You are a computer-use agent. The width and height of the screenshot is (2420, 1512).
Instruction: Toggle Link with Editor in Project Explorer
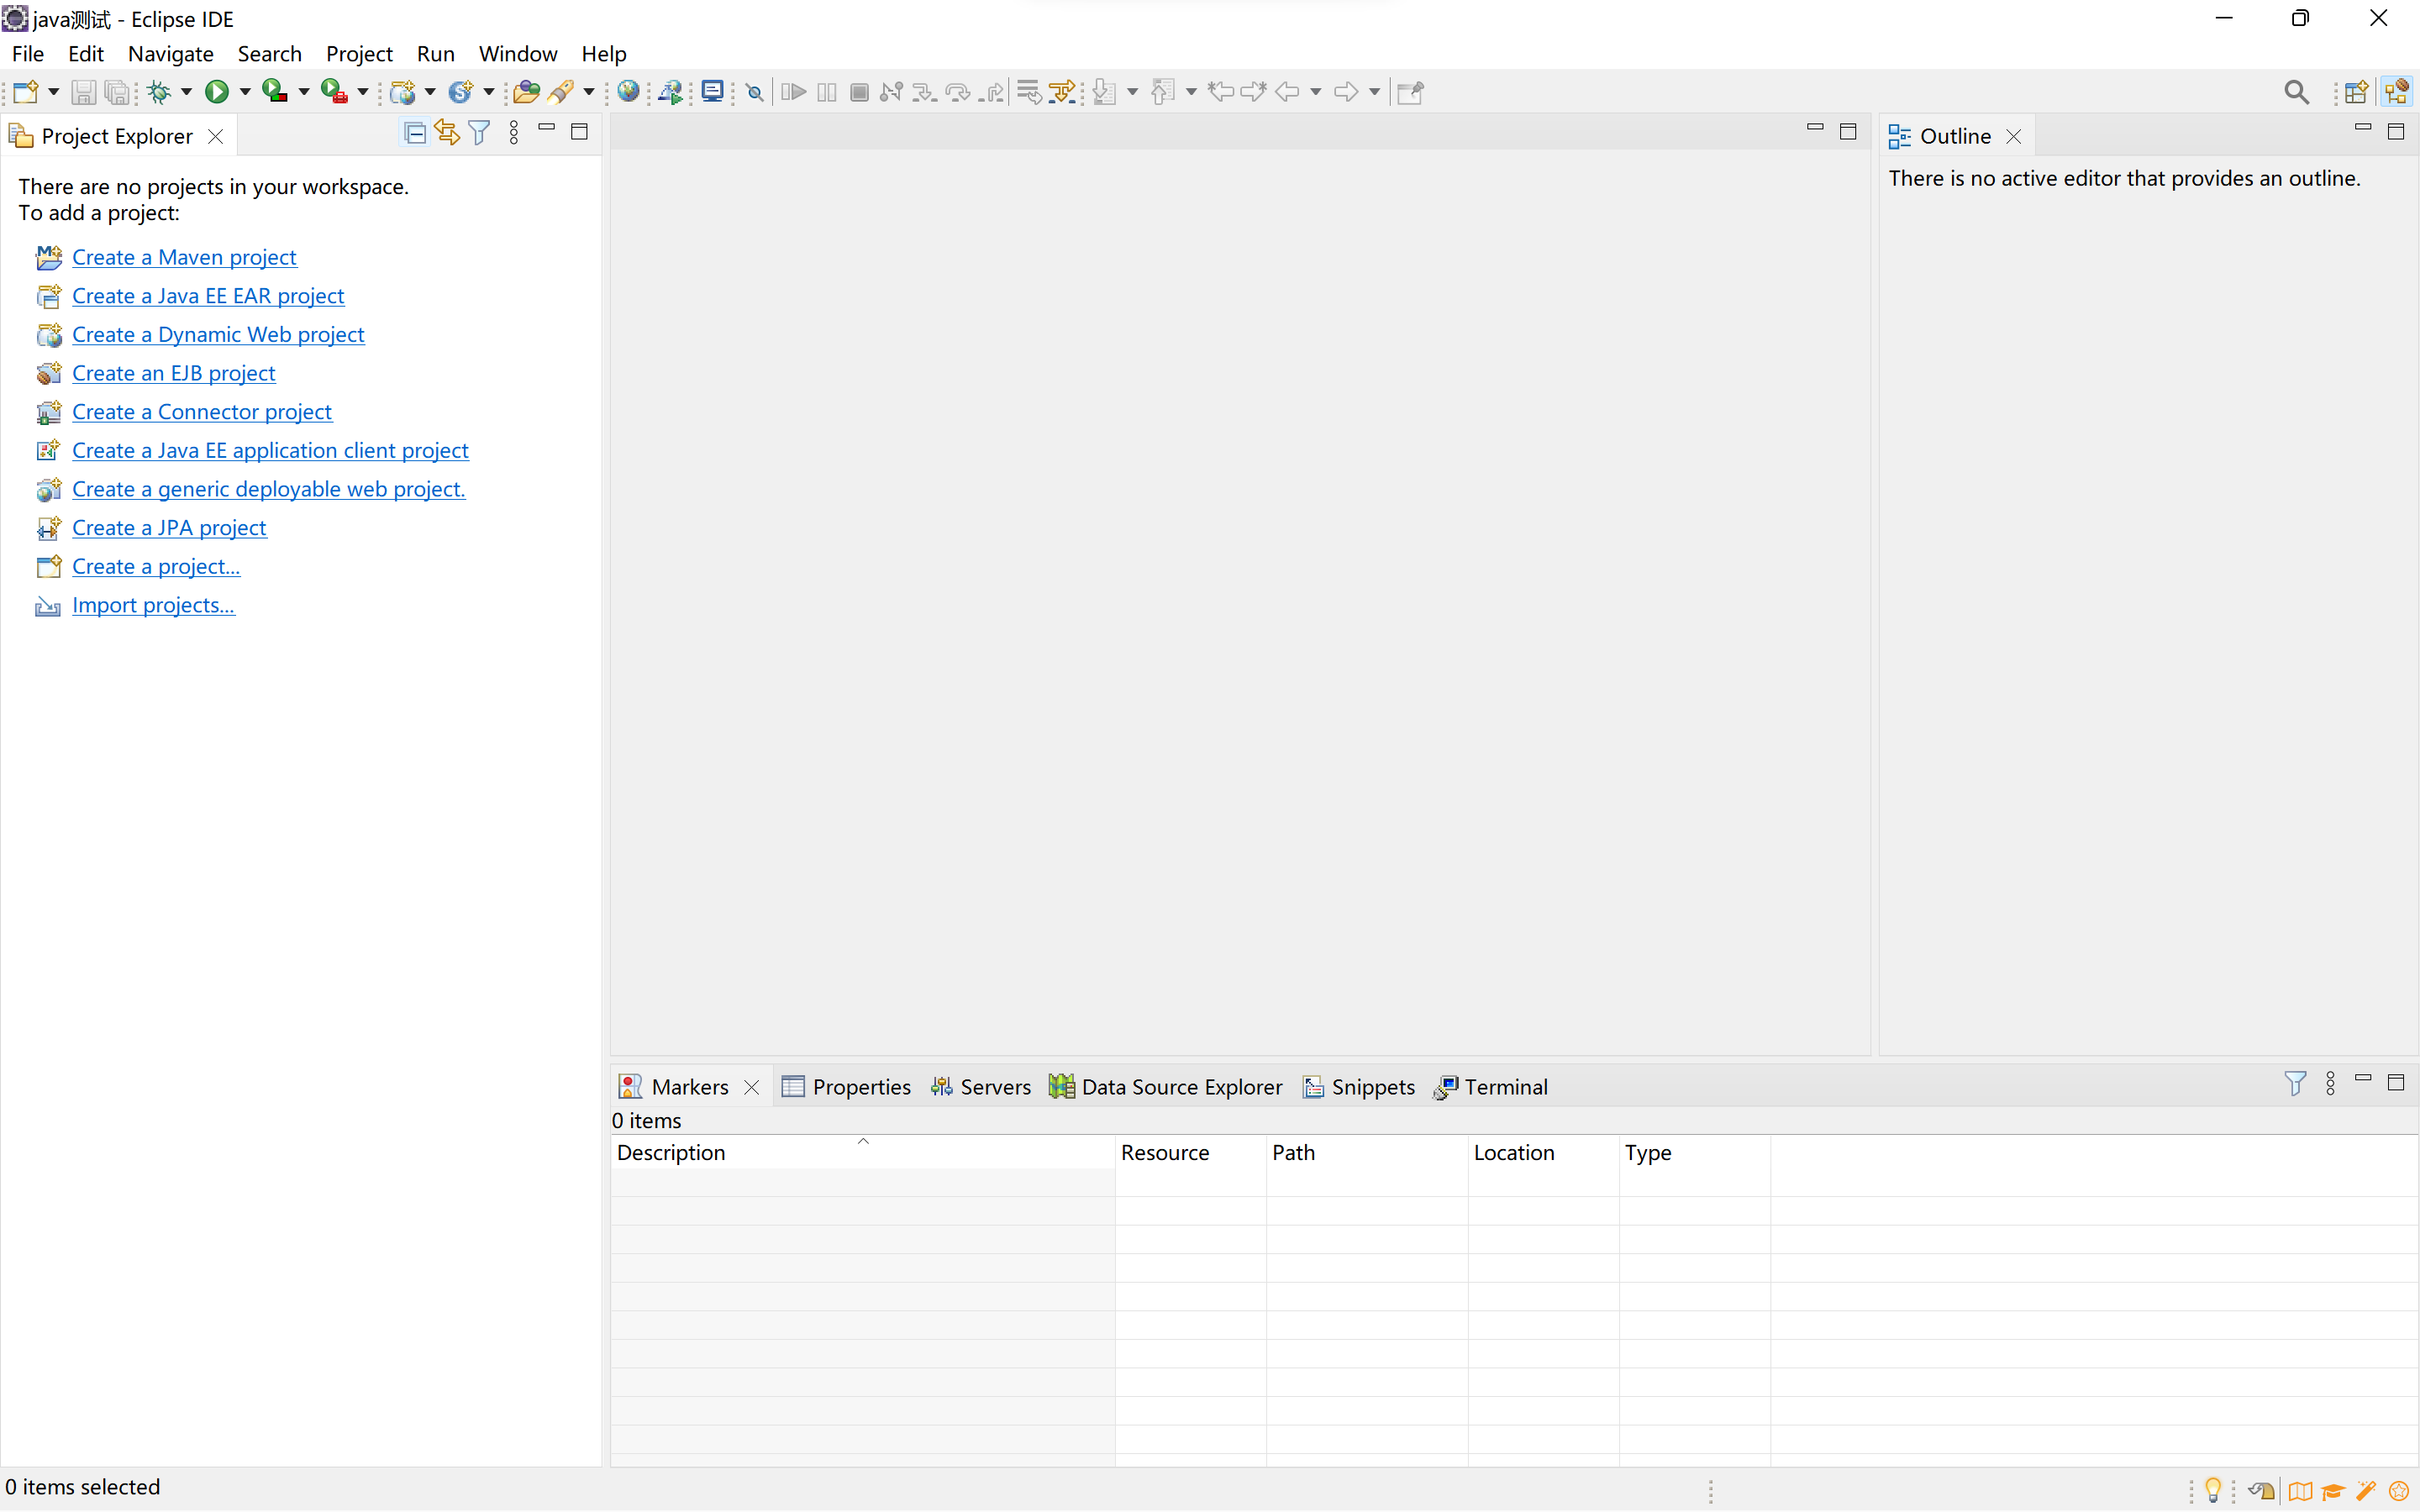click(447, 132)
